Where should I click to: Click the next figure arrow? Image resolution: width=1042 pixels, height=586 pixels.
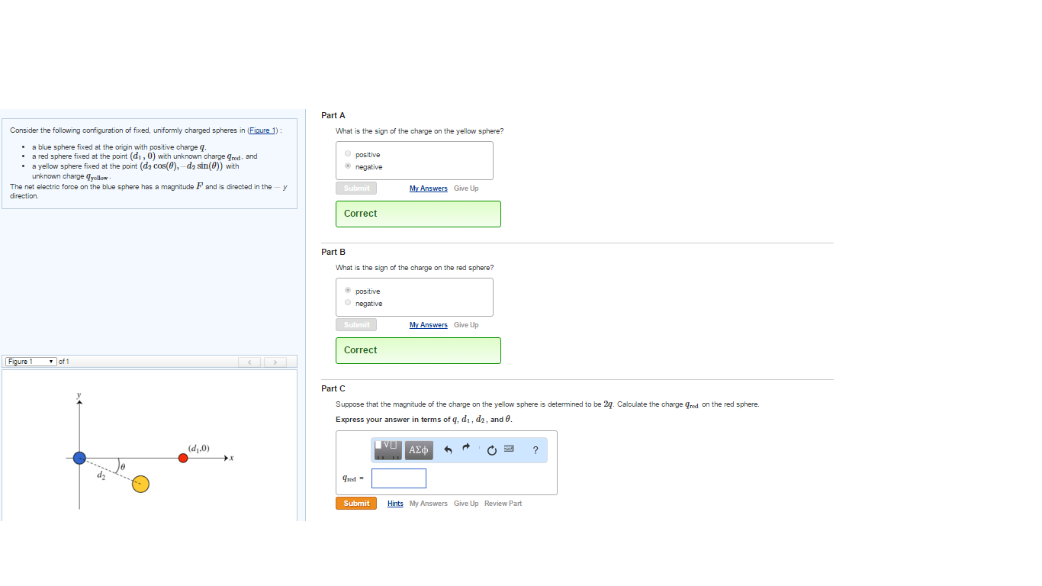274,362
